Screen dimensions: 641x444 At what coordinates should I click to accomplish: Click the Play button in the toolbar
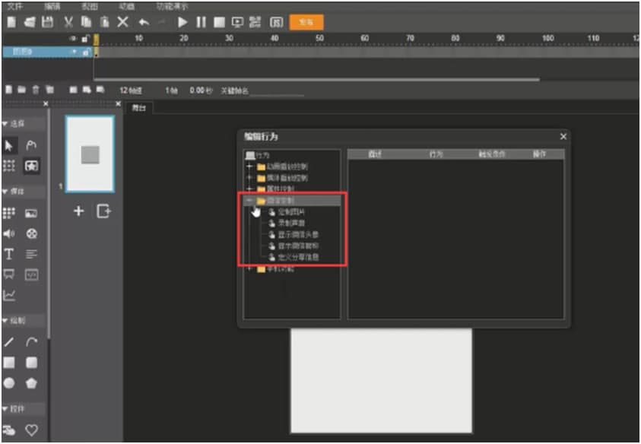(182, 23)
